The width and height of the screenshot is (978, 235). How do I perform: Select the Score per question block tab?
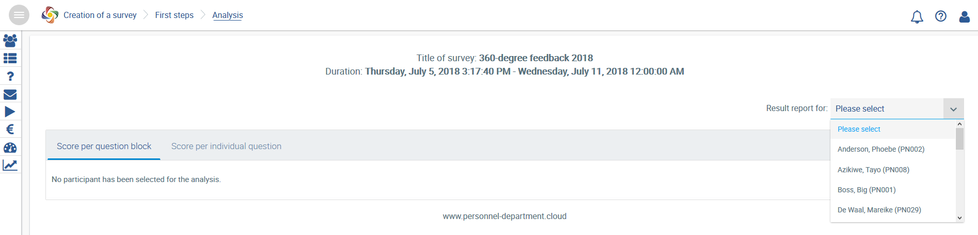coord(104,146)
